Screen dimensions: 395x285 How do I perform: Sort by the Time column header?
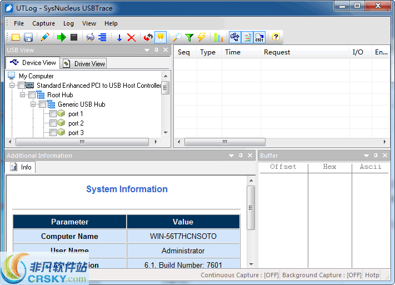[x=241, y=52]
